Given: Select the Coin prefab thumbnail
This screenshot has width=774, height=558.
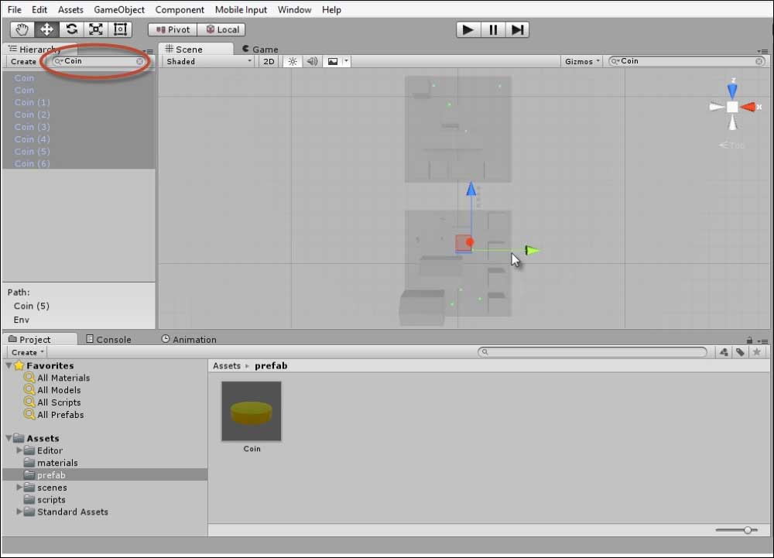Looking at the screenshot, I should [x=252, y=412].
